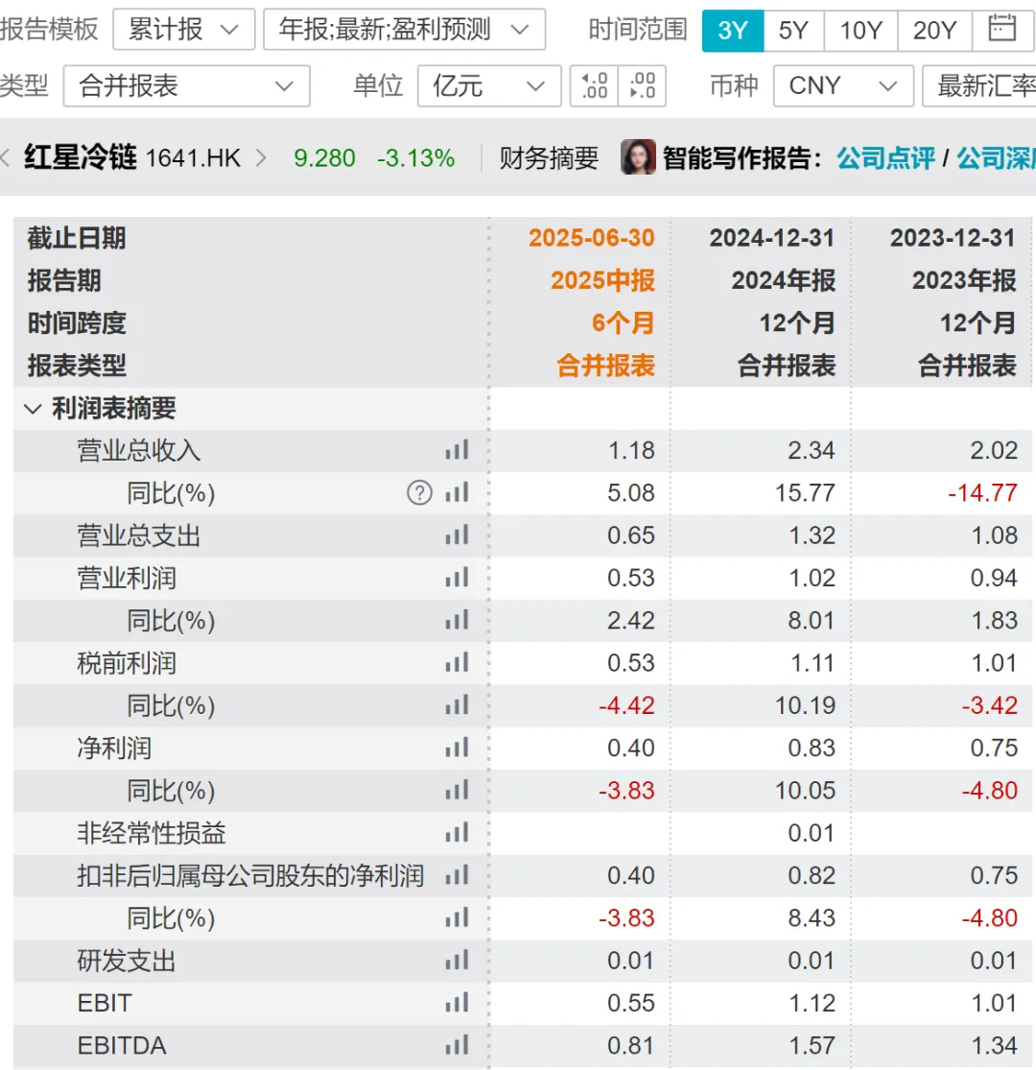Click stock price 9.280
Screen dimensions: 1036x1070
[x=324, y=158]
